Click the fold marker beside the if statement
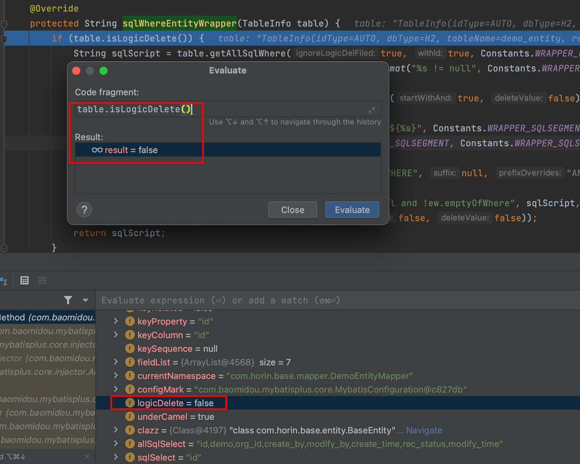 pos(4,39)
